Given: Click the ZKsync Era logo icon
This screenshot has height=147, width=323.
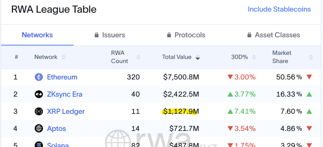Looking at the screenshot, I should pos(39,94).
